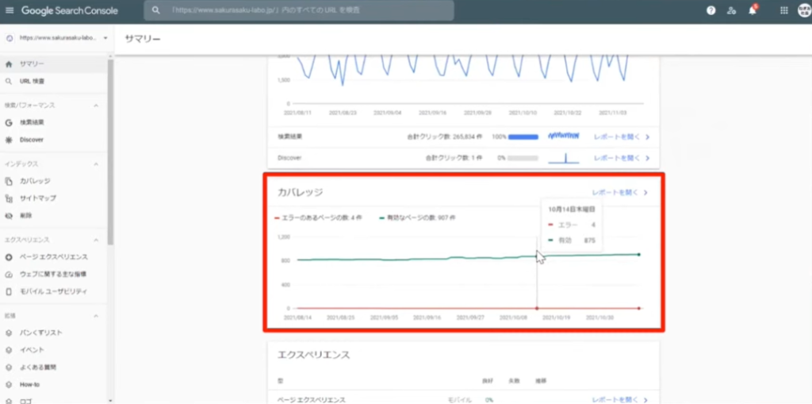Open モバイル ユーザビリティ in the sidebar
Image resolution: width=812 pixels, height=404 pixels.
point(54,291)
